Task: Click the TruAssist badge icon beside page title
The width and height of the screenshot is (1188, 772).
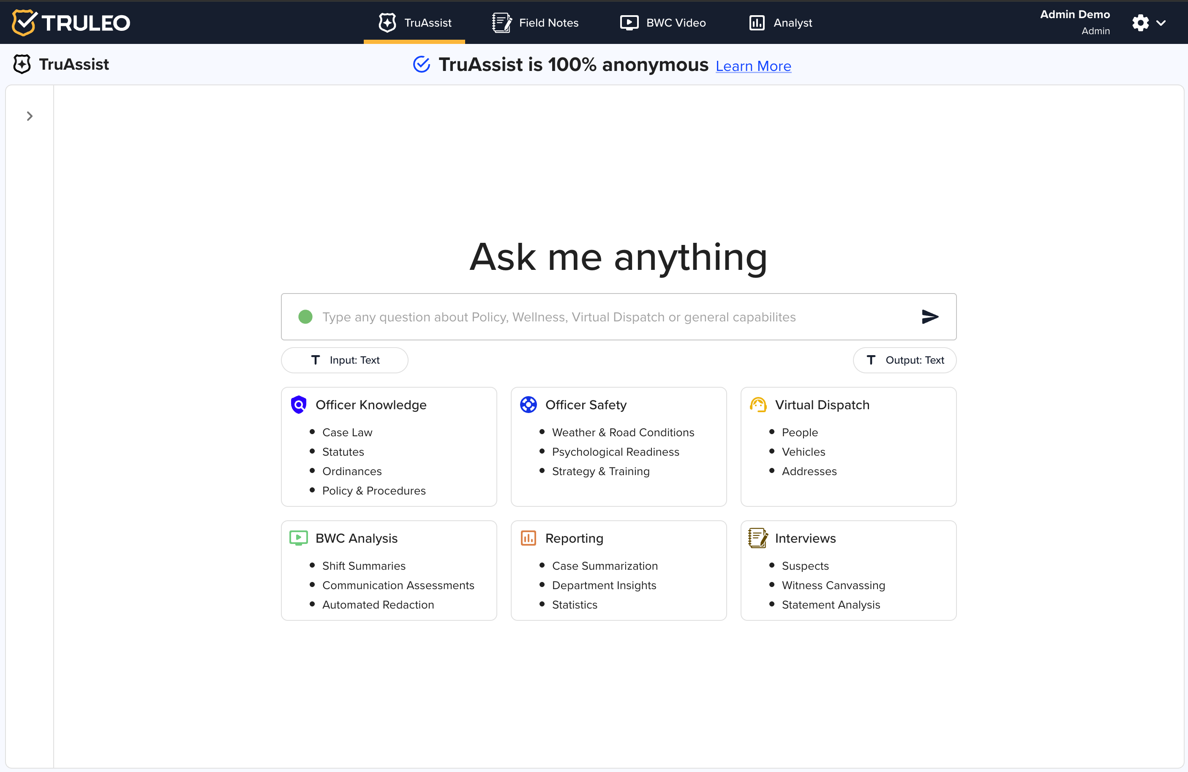Action: [22, 64]
